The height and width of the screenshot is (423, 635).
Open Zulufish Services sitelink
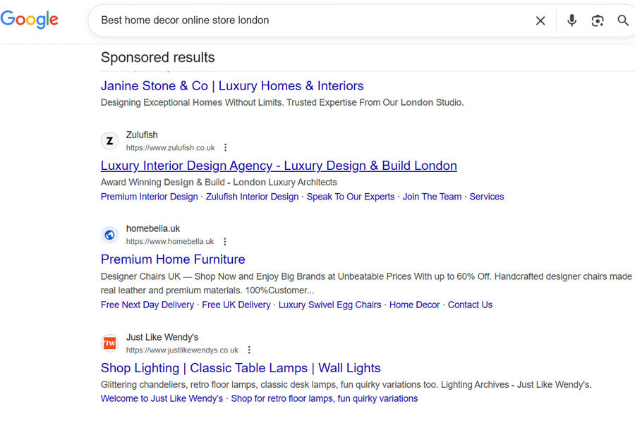pos(487,197)
